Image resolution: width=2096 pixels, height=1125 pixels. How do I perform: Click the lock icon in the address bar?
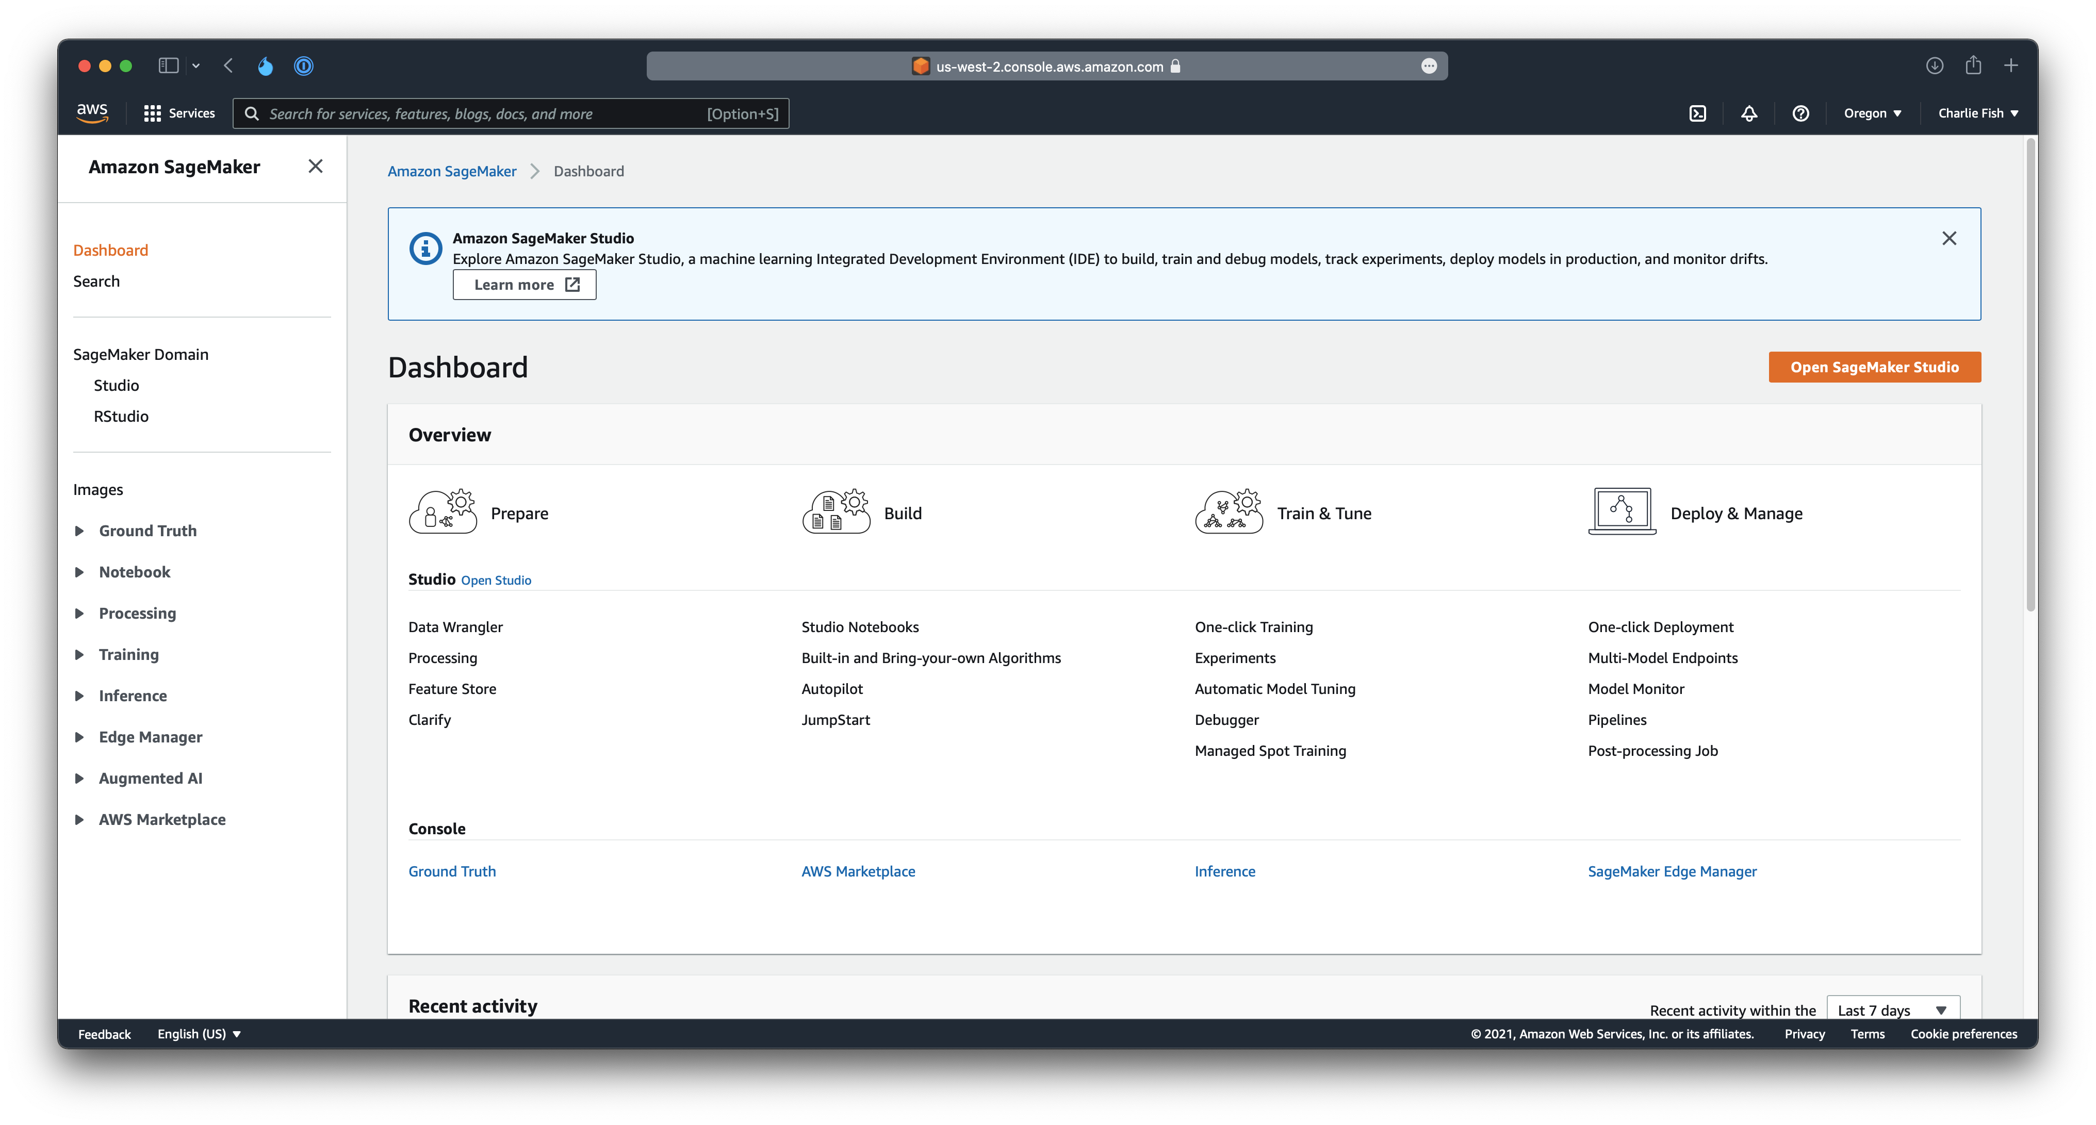(x=1175, y=66)
